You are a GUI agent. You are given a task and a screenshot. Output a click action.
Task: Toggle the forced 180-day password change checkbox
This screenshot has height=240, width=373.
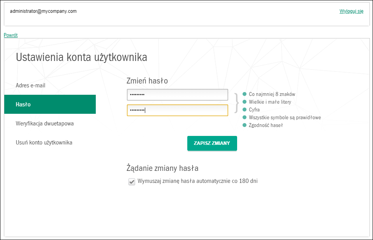click(132, 181)
